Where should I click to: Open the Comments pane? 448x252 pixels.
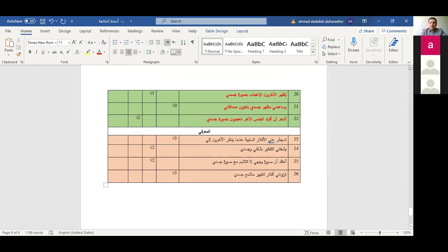point(394,31)
